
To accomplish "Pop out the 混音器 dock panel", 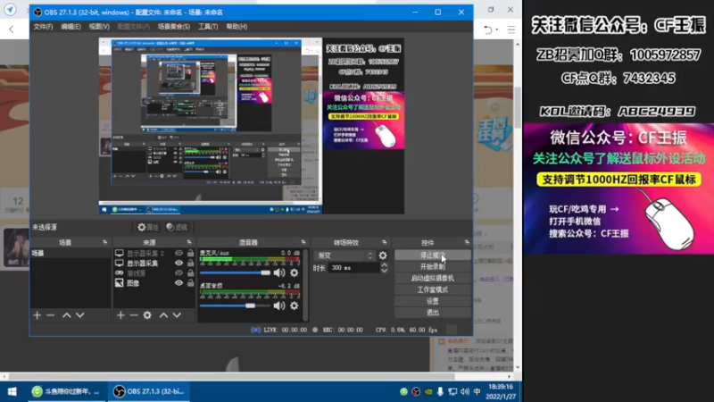I will [303, 242].
